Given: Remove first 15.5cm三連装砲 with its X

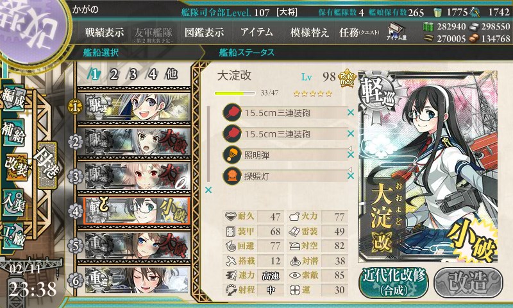Looking at the screenshot, I should (x=351, y=112).
